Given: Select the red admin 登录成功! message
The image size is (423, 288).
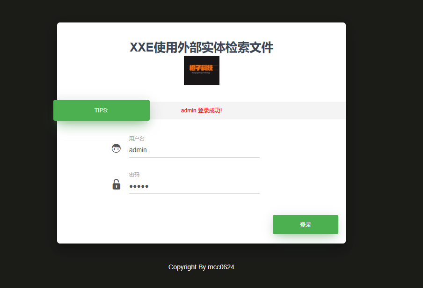Looking at the screenshot, I should click(201, 111).
